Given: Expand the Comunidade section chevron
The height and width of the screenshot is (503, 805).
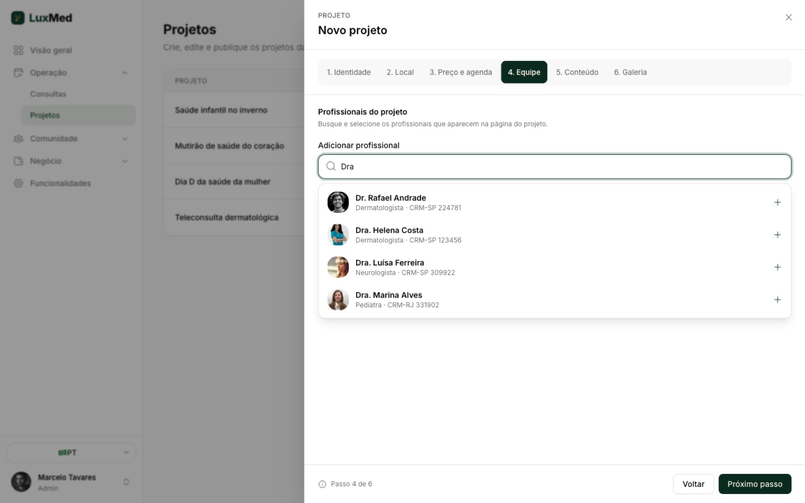Looking at the screenshot, I should [x=125, y=139].
